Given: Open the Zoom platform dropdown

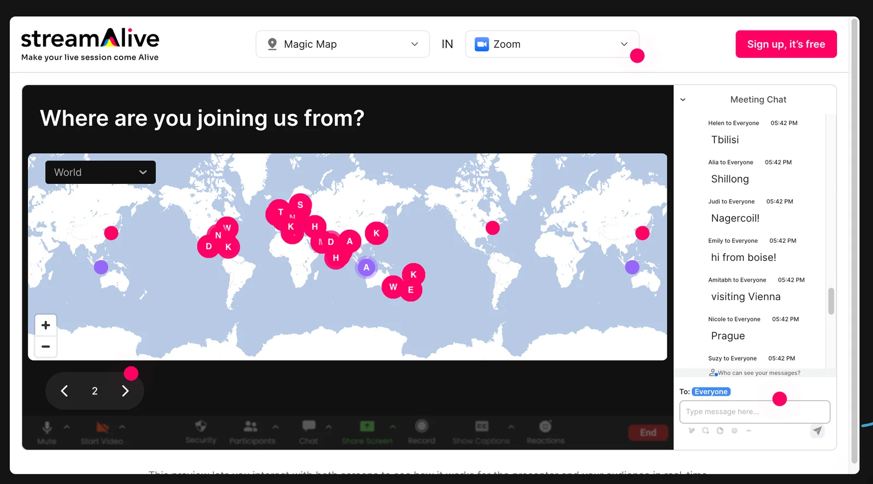Looking at the screenshot, I should coord(552,44).
